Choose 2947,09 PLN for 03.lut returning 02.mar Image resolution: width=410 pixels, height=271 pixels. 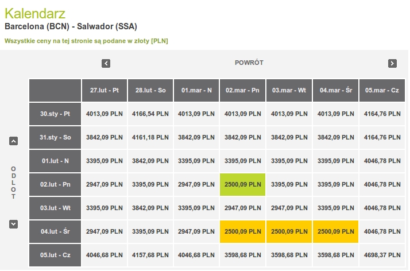[243, 208]
